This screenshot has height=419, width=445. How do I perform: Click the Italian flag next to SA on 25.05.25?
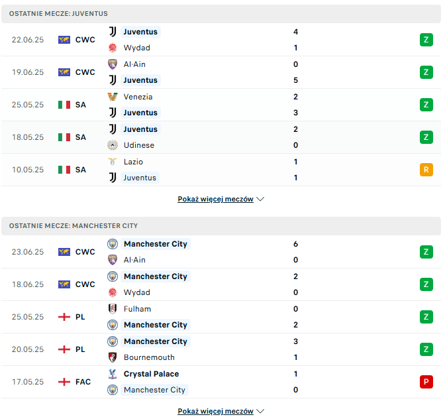pos(64,105)
